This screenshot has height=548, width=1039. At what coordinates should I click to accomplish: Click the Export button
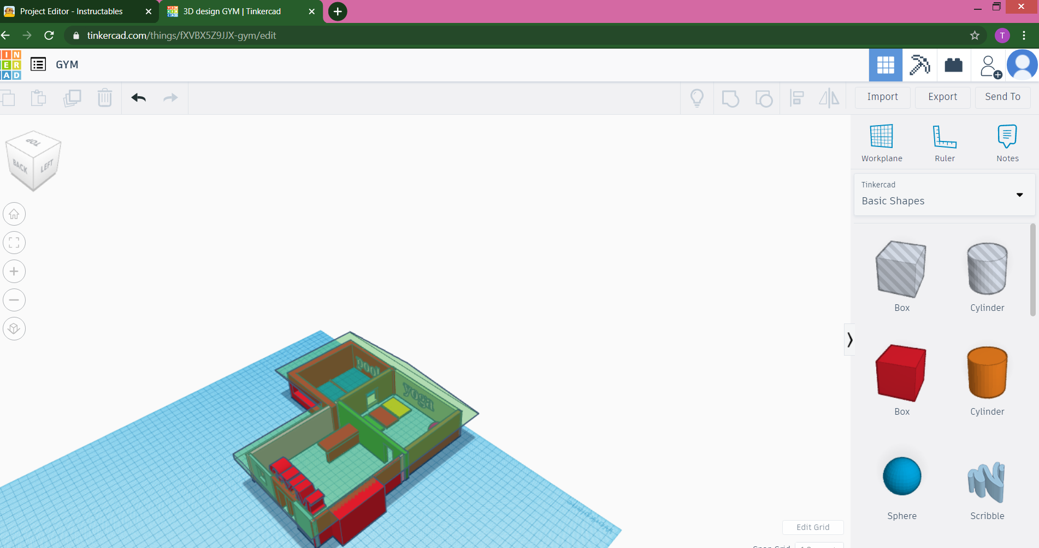[x=942, y=97]
